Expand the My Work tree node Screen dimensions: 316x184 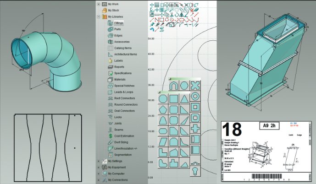(99, 4)
